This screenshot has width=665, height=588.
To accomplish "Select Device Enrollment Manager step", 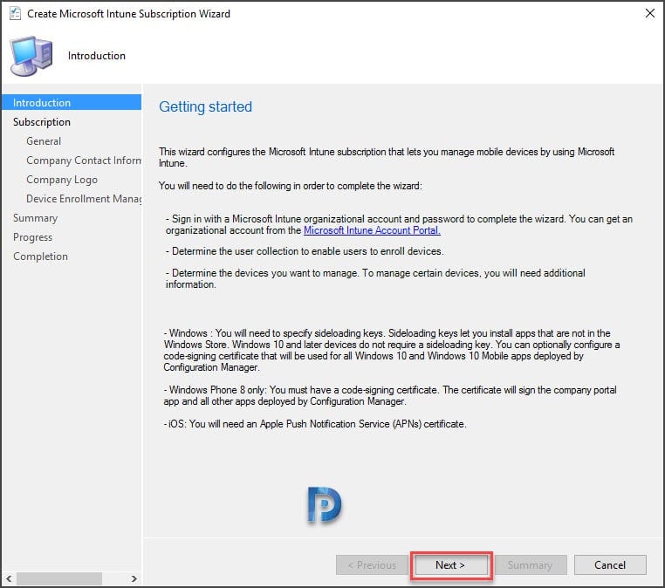I will 84,199.
